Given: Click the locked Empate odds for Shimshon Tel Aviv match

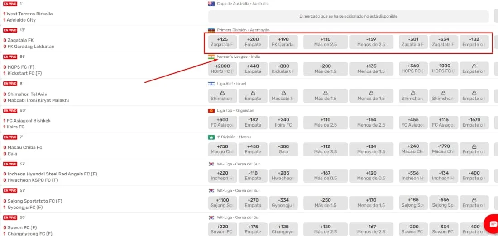Looking at the screenshot, I should 253,95.
